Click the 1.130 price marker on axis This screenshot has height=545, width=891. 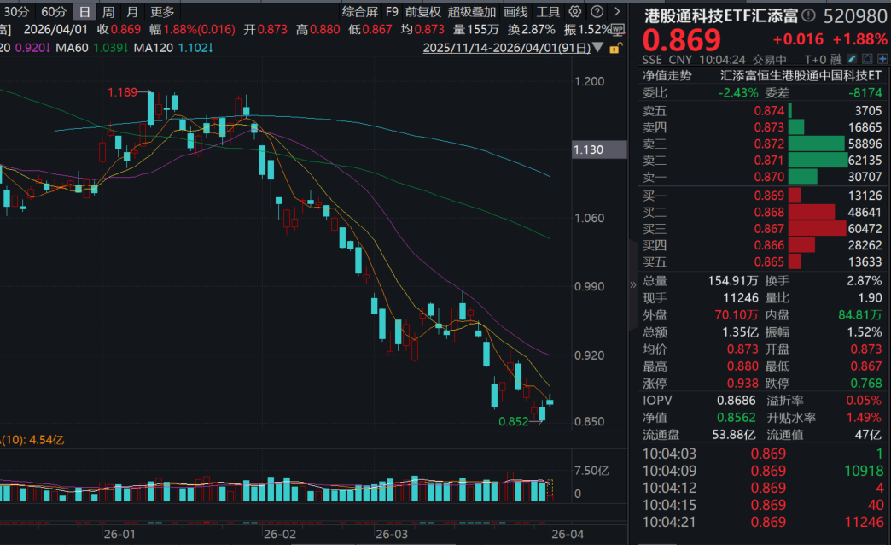pyautogui.click(x=588, y=150)
